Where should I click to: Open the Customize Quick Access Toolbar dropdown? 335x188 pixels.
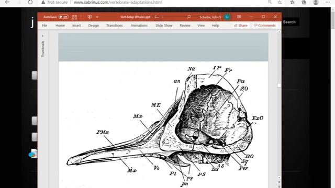[x=97, y=17]
